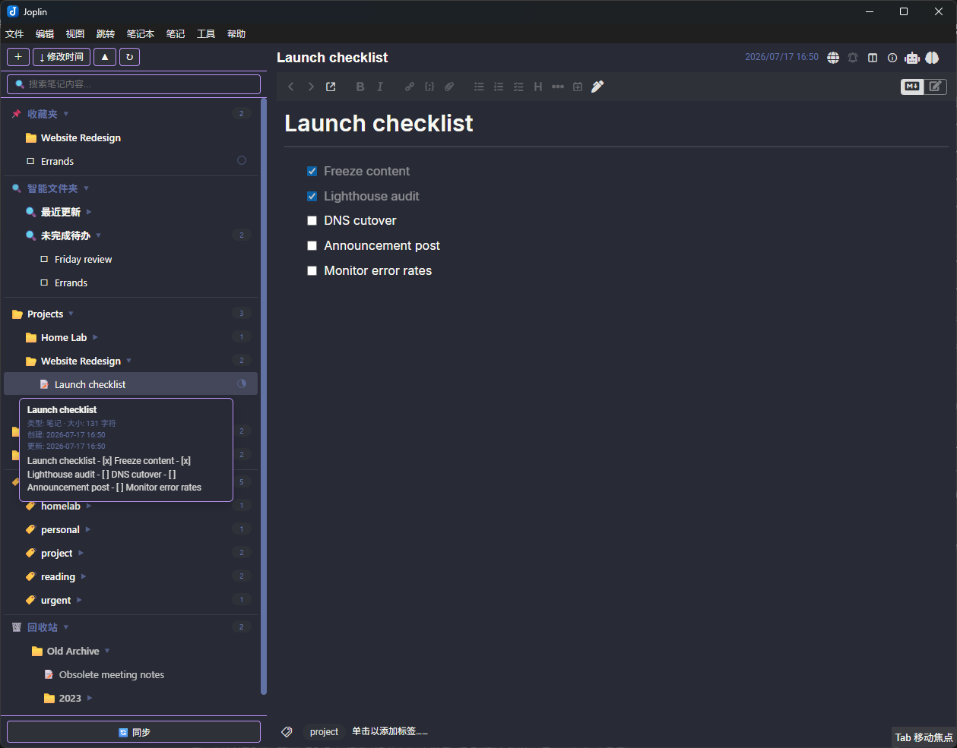
Task: Expand the 最近更新 smart folder
Action: coord(89,212)
